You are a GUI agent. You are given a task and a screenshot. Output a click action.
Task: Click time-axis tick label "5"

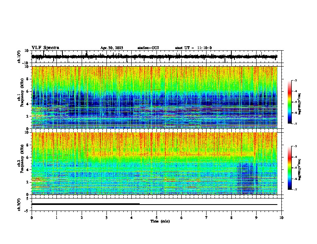click(156, 218)
